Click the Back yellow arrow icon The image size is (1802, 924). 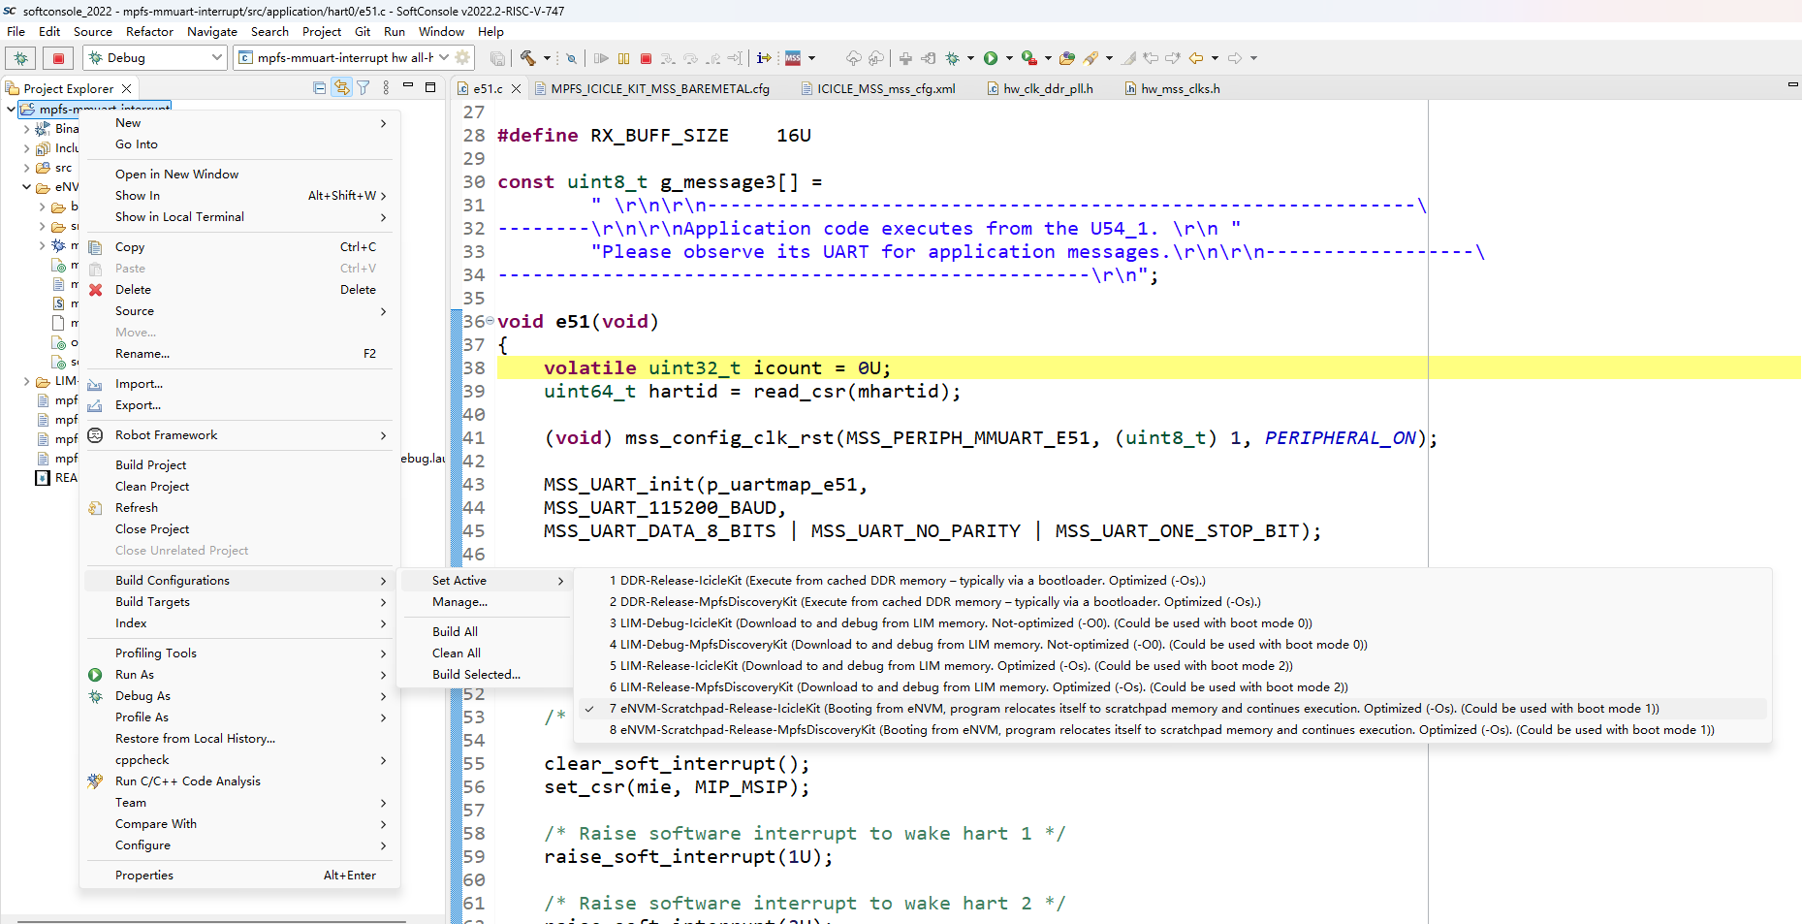click(1196, 58)
